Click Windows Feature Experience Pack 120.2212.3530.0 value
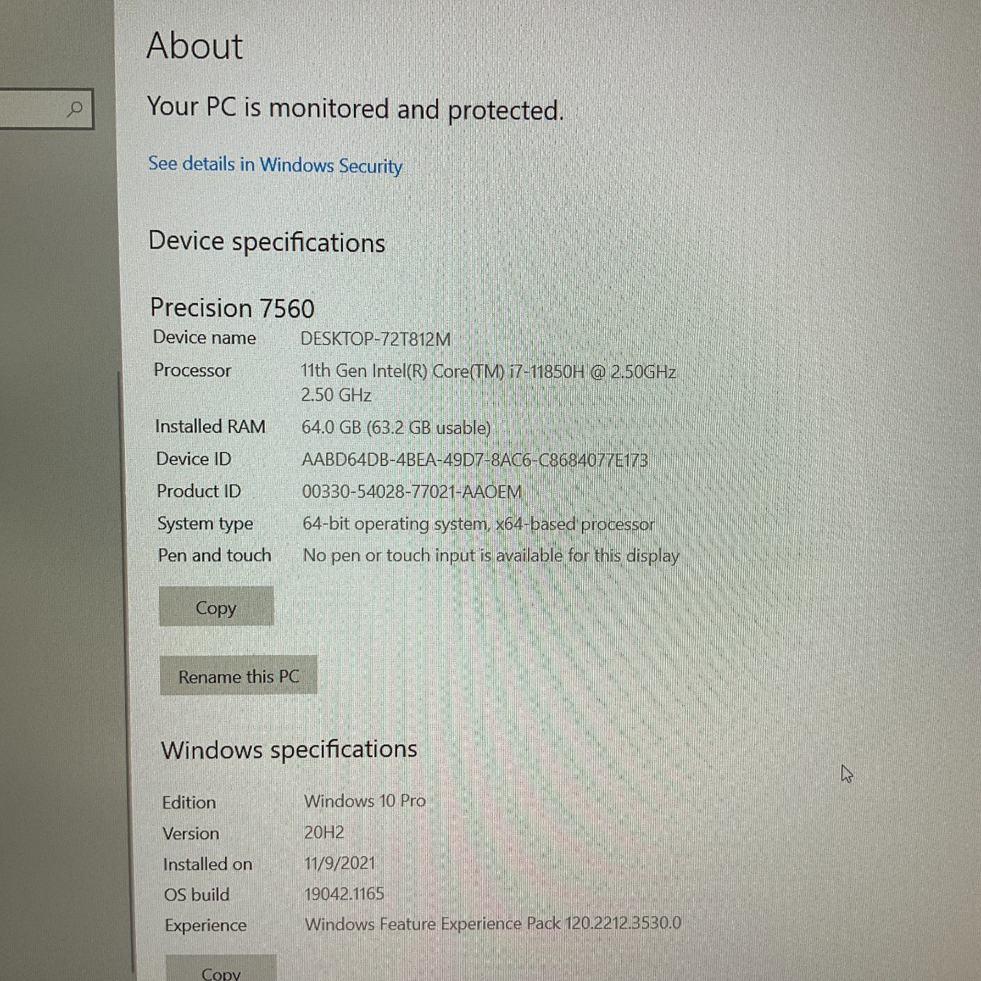Screen dimensions: 981x981 click(x=493, y=923)
